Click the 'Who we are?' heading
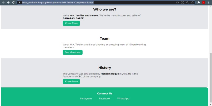 105,9
